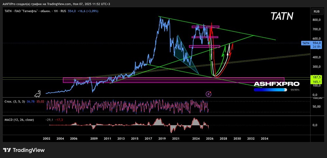Click the 400,0 price scale label
The width and height of the screenshot is (327, 158).
pos(317,57)
